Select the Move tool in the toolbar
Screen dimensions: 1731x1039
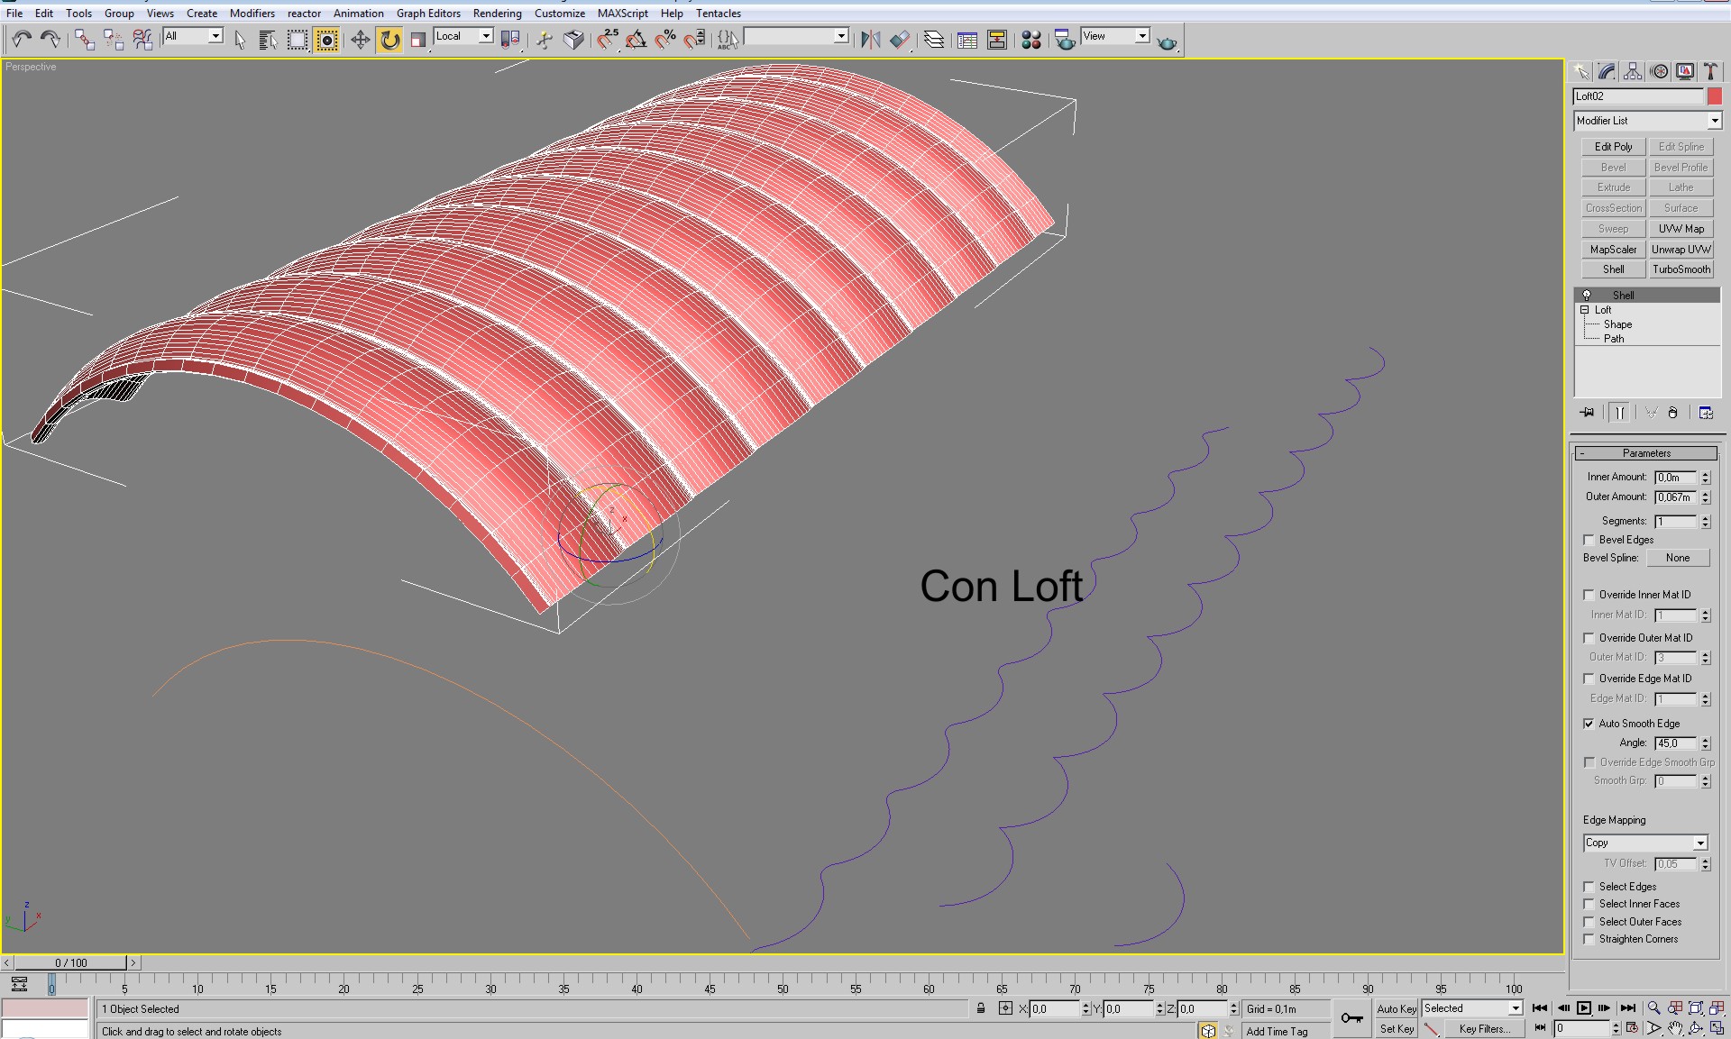click(360, 40)
